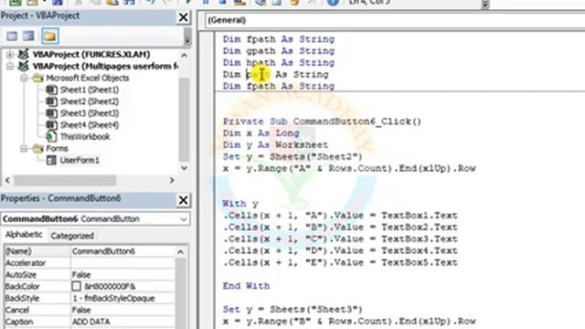Click the Set y = Sheets("Sheet2") line
The image size is (585, 329).
292,156
